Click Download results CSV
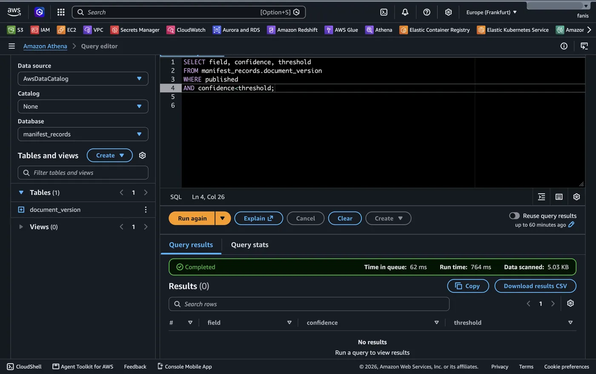The image size is (596, 374). (x=535, y=286)
